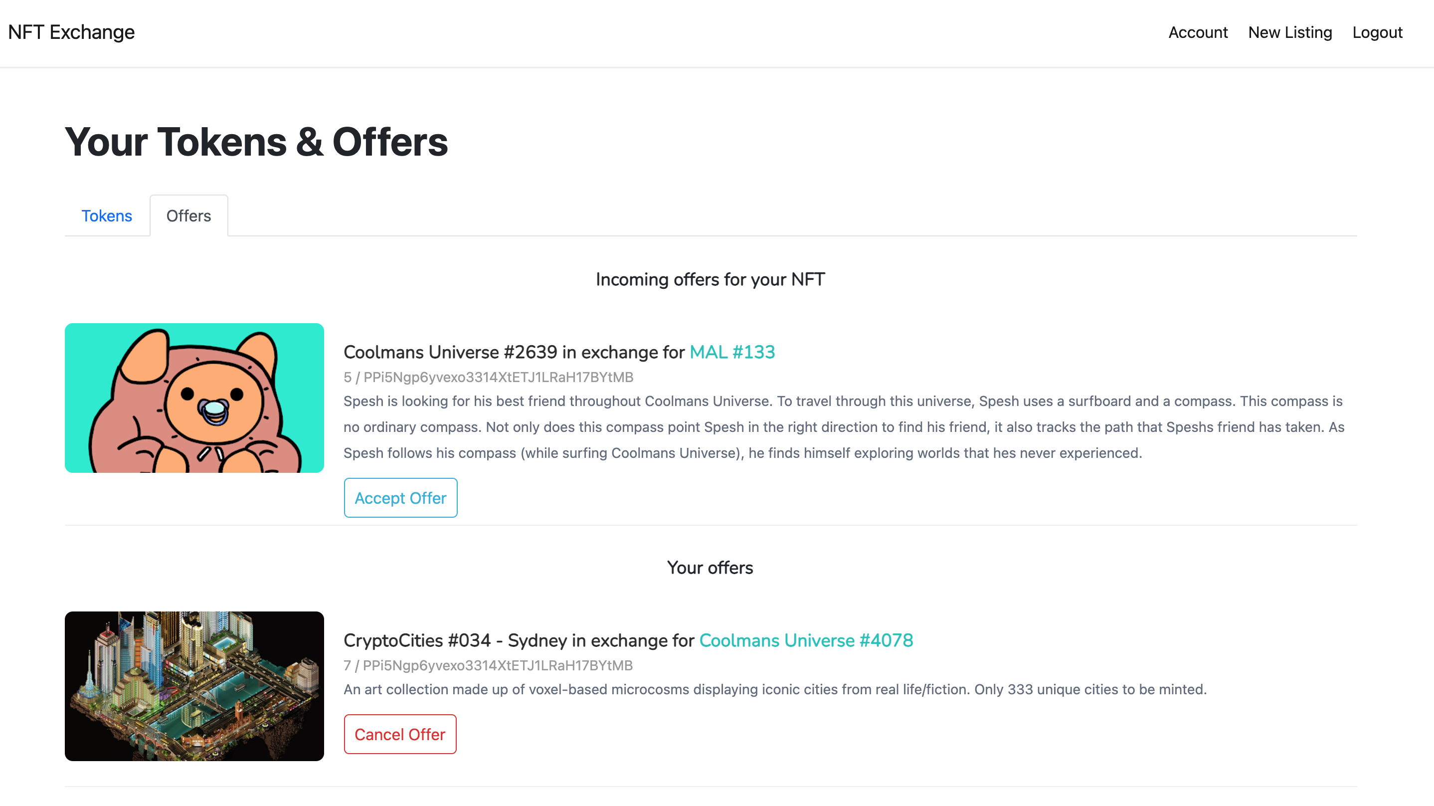Click the CryptoCities Sydney city thumbnail
Screen dimensions: 1434x806
194,686
